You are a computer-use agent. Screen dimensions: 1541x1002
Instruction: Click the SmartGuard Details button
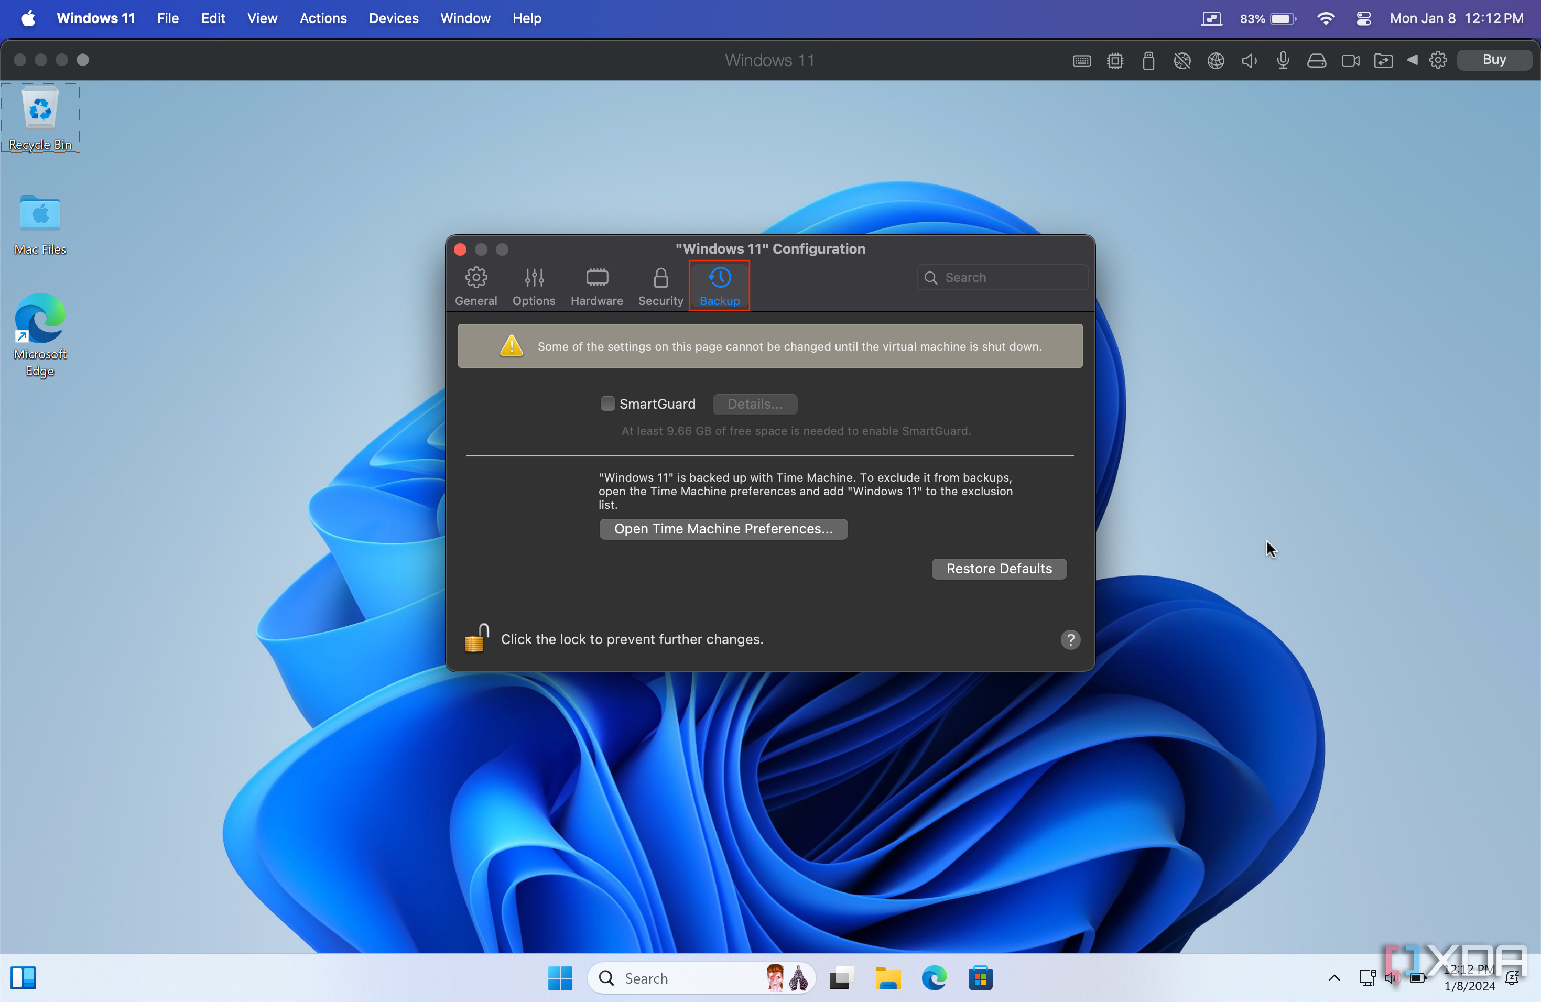tap(754, 404)
